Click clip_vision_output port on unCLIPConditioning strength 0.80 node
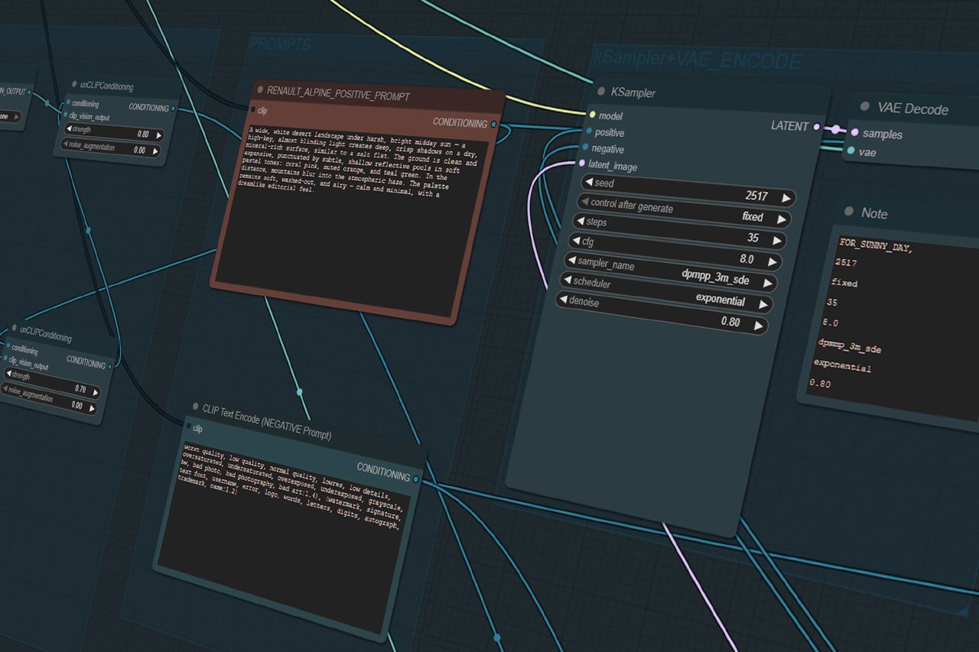This screenshot has height=652, width=979. click(65, 115)
